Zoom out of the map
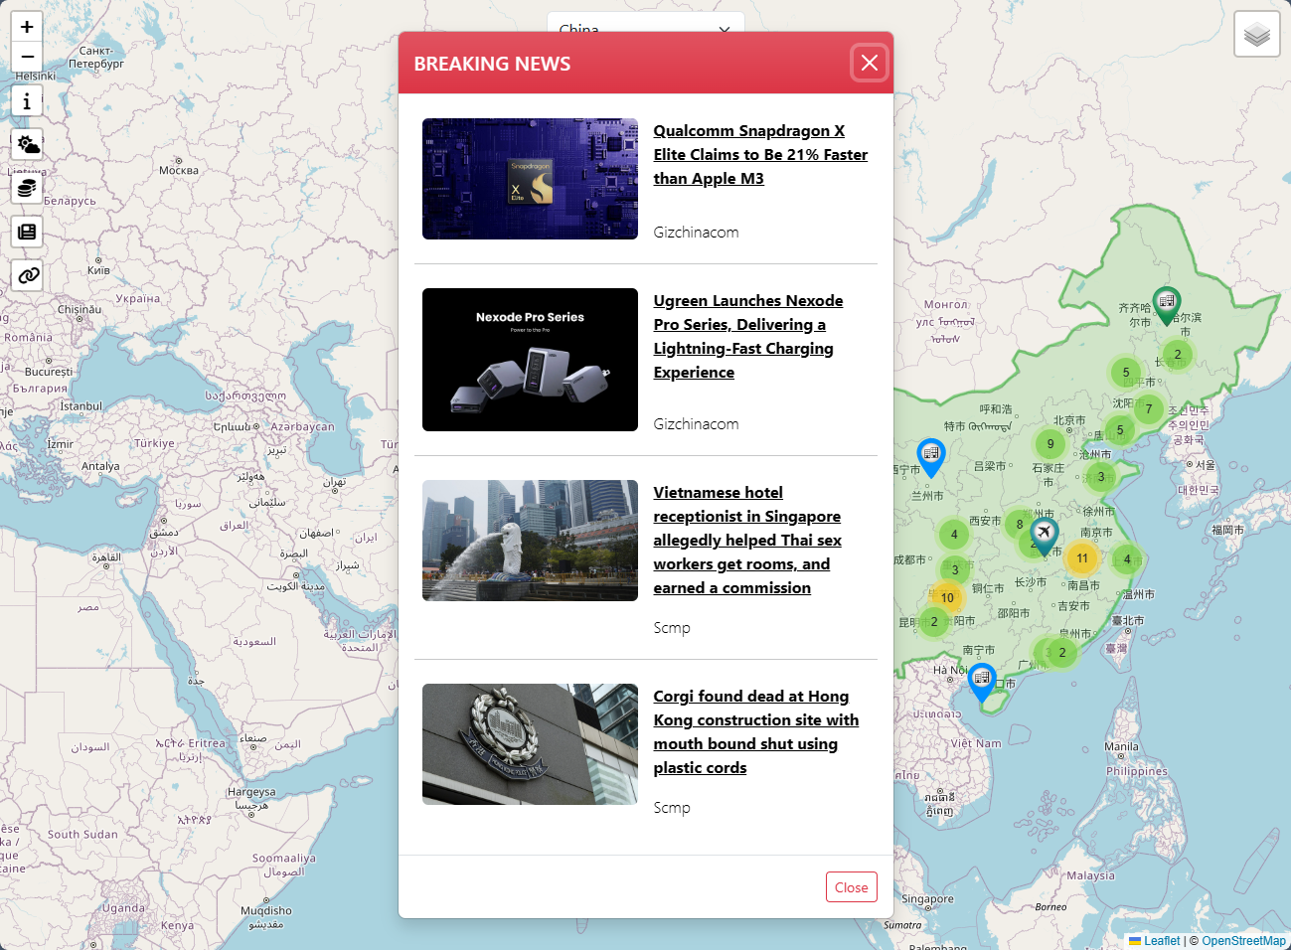Viewport: 1291px width, 950px height. [x=27, y=57]
